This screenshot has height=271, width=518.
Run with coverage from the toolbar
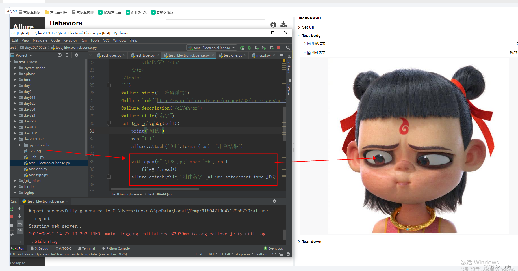pyautogui.click(x=257, y=48)
